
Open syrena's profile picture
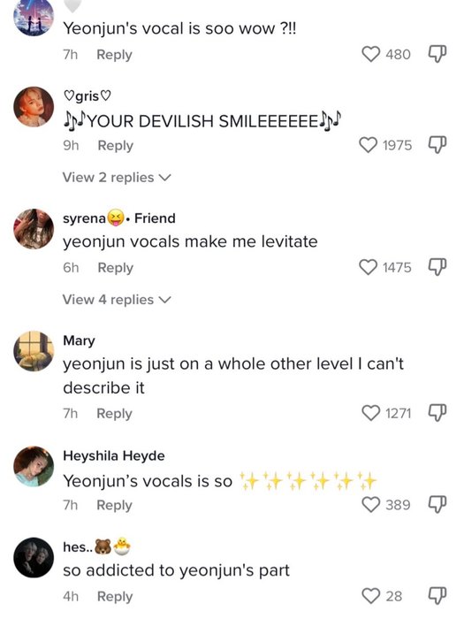[34, 229]
